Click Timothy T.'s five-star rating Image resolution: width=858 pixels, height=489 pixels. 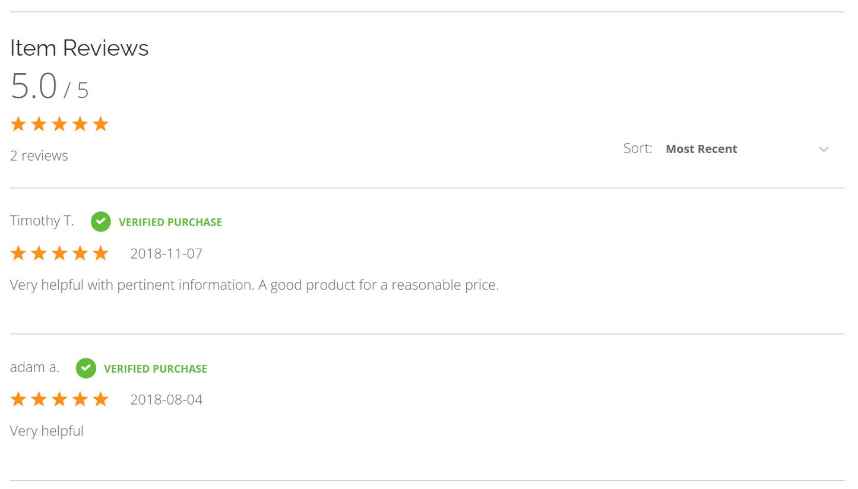pyautogui.click(x=59, y=253)
